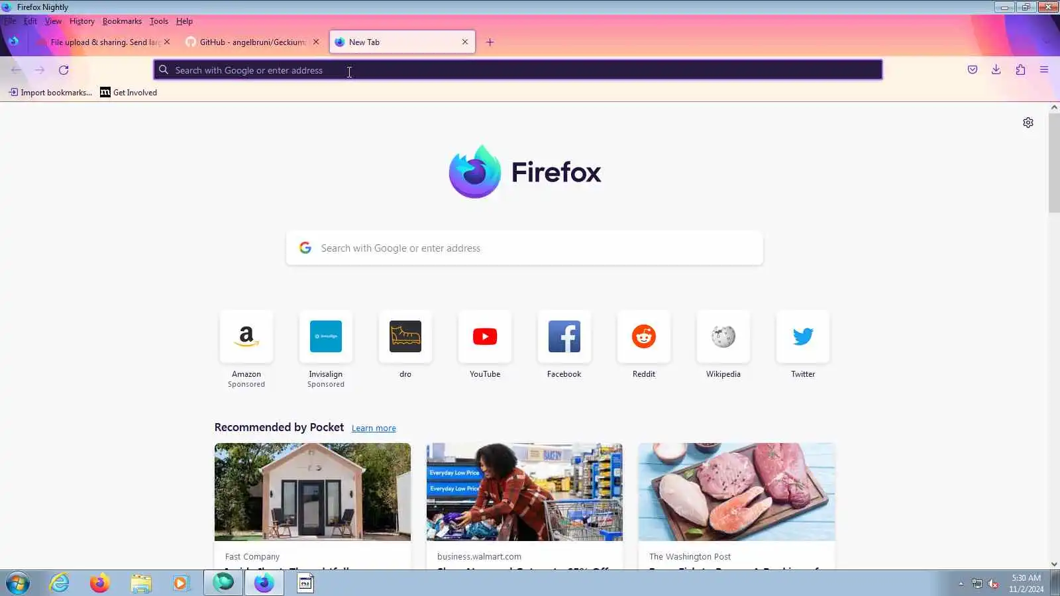The width and height of the screenshot is (1060, 596).
Task: Click Get Involved bookmark
Action: [x=129, y=93]
